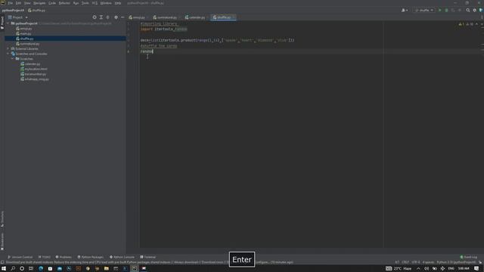The width and height of the screenshot is (484, 272).
Task: Open the Terminal tool window
Action: [148, 257]
